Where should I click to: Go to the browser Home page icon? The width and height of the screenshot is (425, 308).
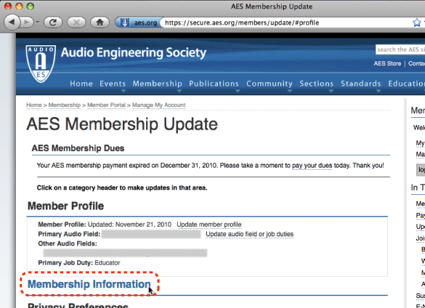point(100,22)
